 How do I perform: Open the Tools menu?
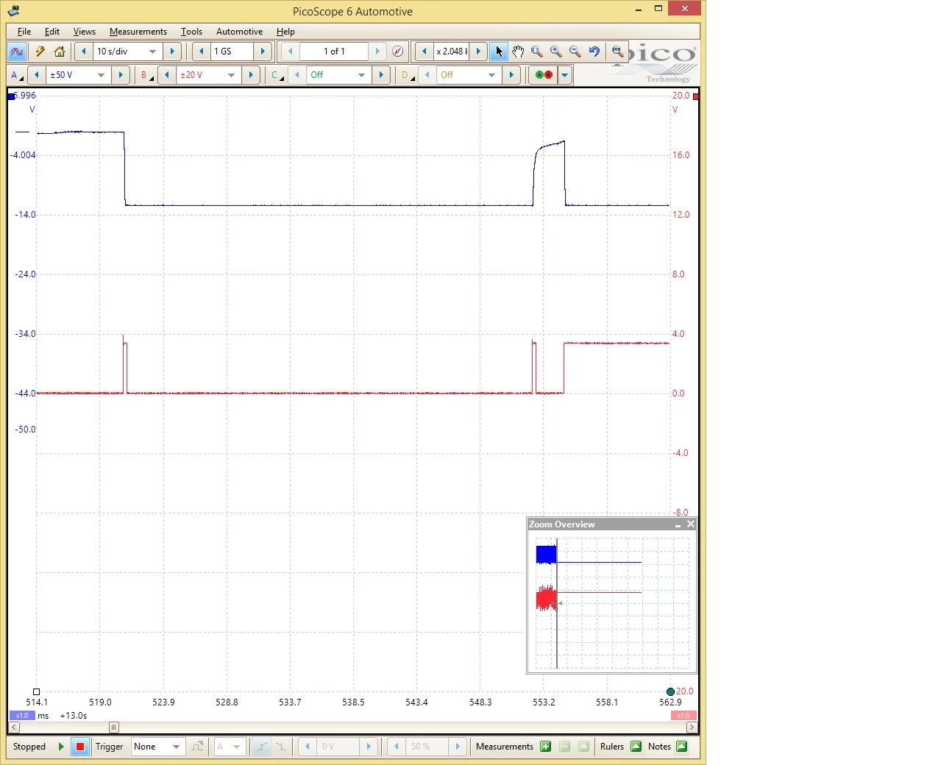[x=191, y=32]
